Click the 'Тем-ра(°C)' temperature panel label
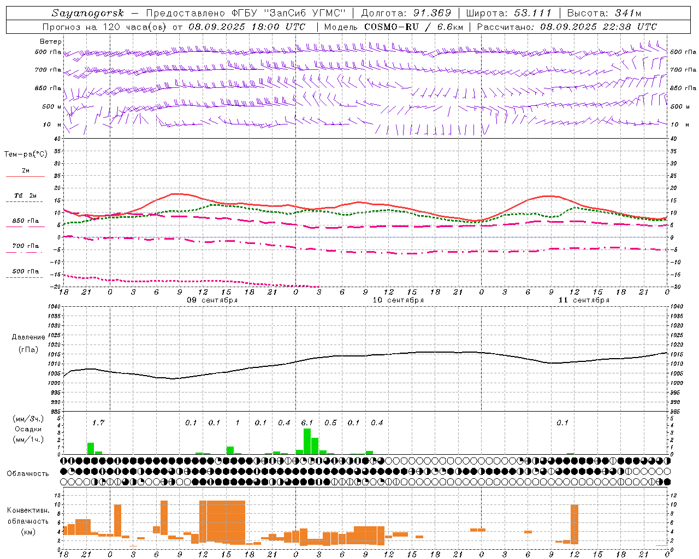The height and width of the screenshot is (559, 699). 26,154
